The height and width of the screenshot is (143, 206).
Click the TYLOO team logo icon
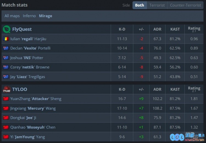click(7, 89)
